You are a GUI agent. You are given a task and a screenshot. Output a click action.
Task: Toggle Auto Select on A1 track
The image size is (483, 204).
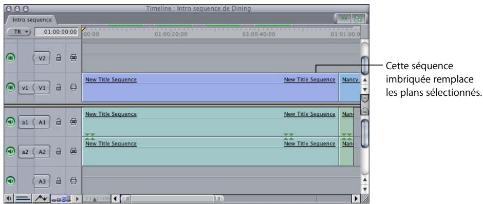(73, 122)
